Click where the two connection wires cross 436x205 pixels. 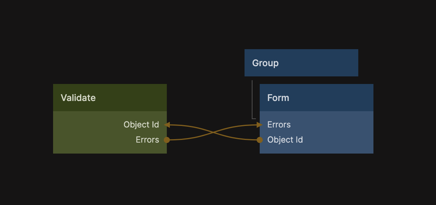tap(213, 132)
